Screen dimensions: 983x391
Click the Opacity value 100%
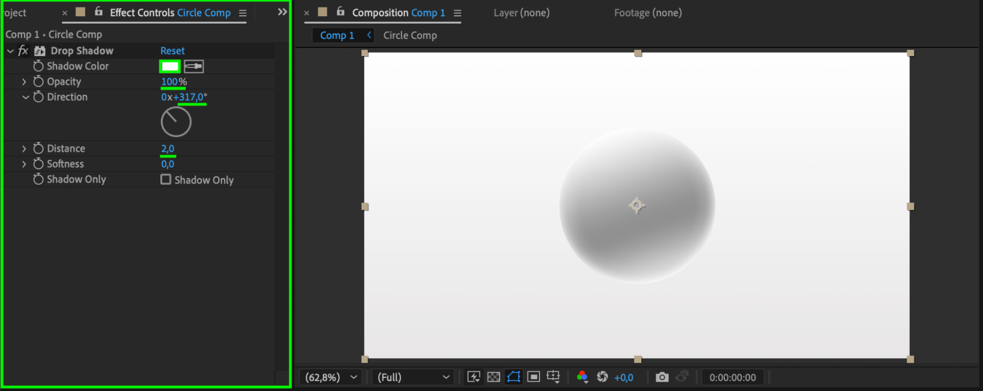[174, 82]
